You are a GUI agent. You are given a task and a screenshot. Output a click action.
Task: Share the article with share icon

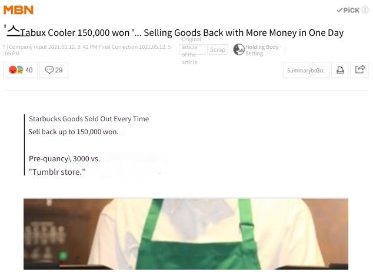(359, 70)
